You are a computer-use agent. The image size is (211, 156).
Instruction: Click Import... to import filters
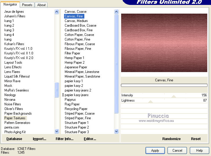coord(39,139)
